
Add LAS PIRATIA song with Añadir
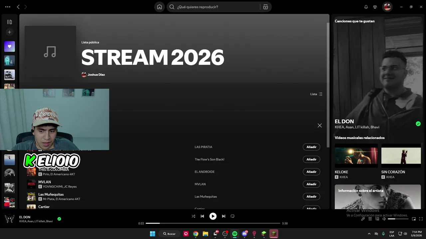click(x=312, y=147)
